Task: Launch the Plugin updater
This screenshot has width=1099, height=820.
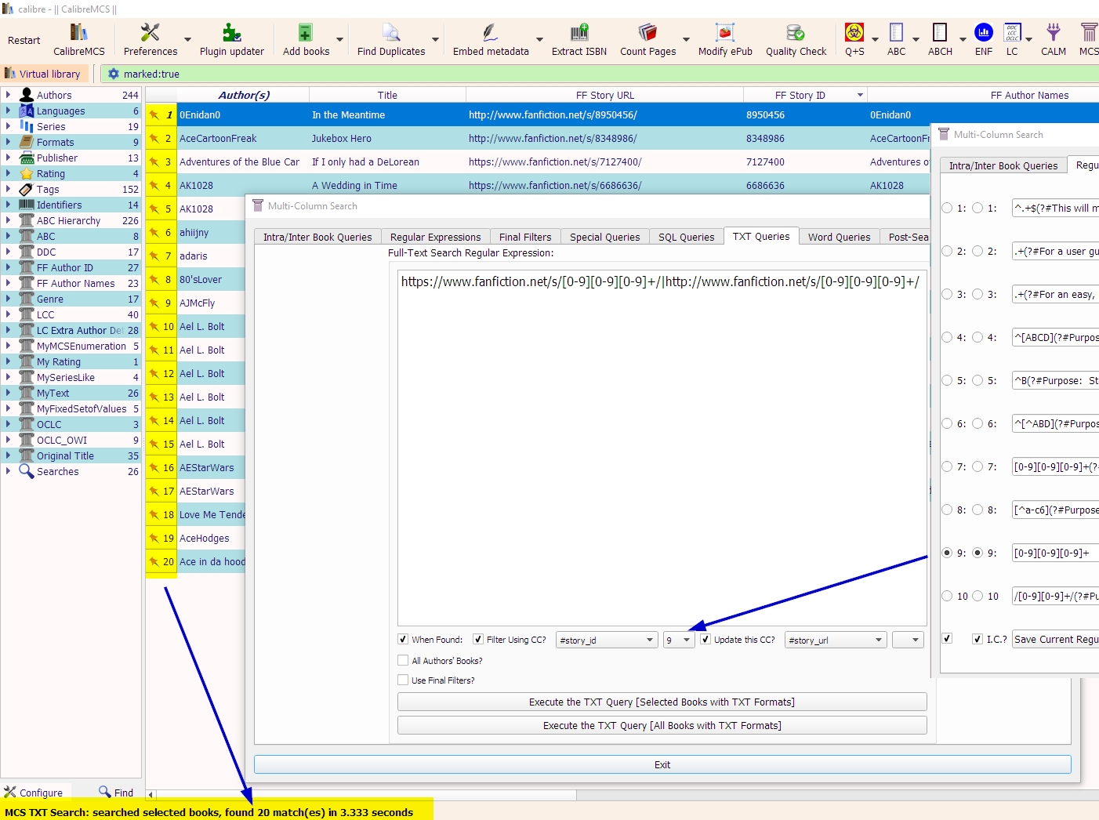Action: 232,39
